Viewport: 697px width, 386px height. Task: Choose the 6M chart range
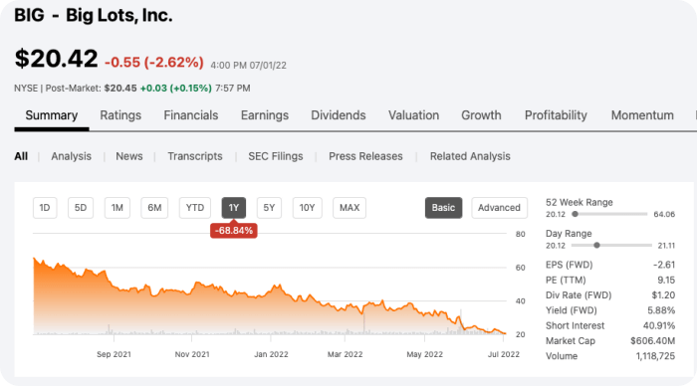point(154,208)
